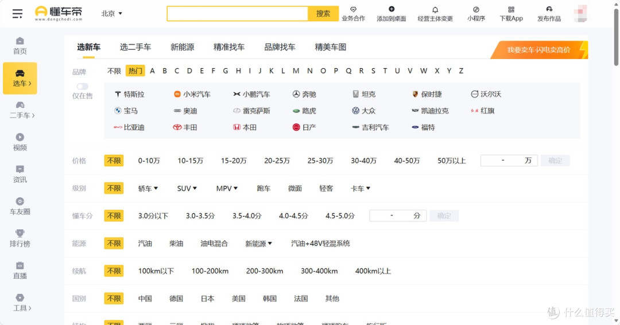
Task: Expand the 卡车 level dropdown
Action: pos(360,189)
